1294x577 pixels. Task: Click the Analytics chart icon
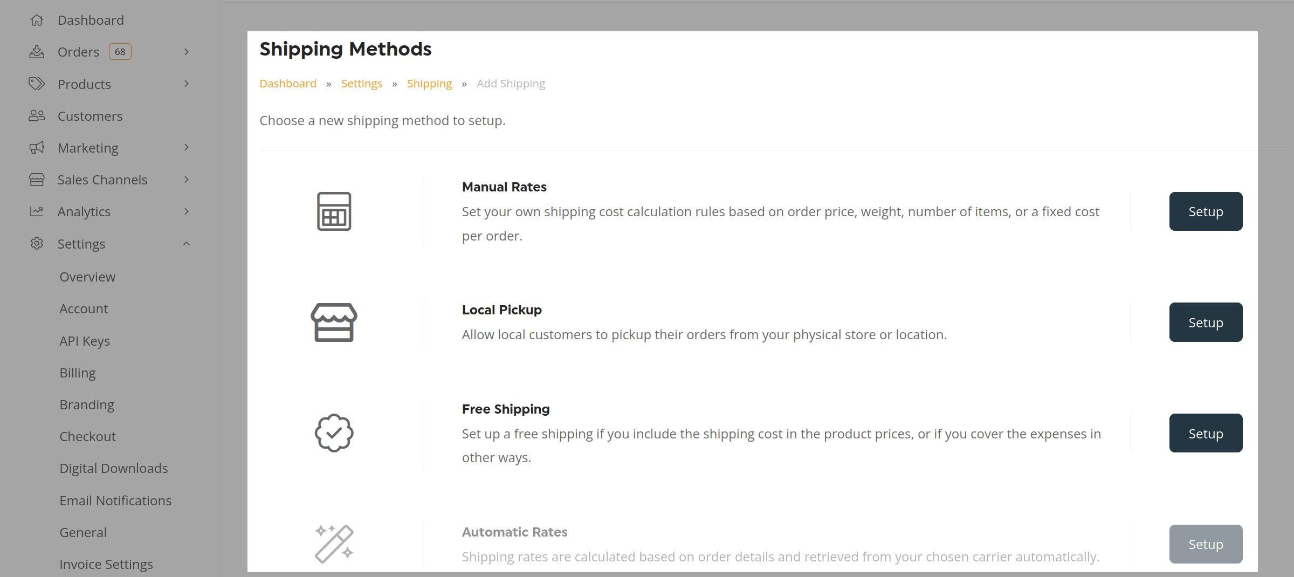click(37, 211)
